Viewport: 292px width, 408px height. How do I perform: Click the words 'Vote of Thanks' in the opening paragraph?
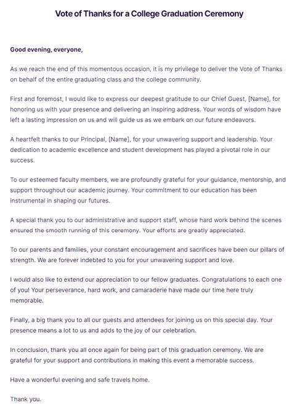click(x=261, y=69)
